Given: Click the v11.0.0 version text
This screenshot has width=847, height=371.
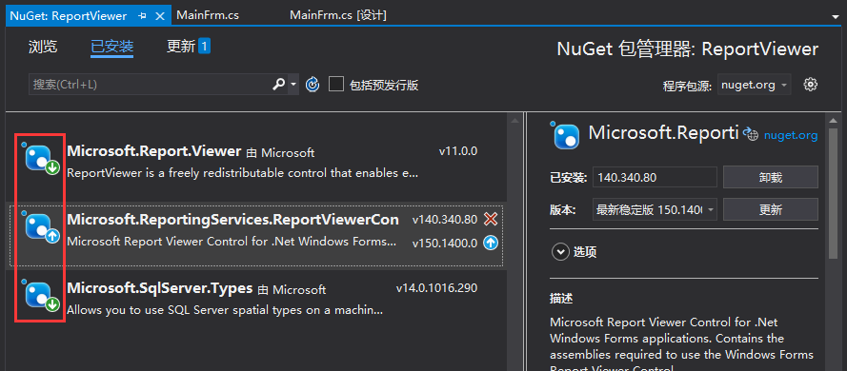Looking at the screenshot, I should click(x=458, y=151).
